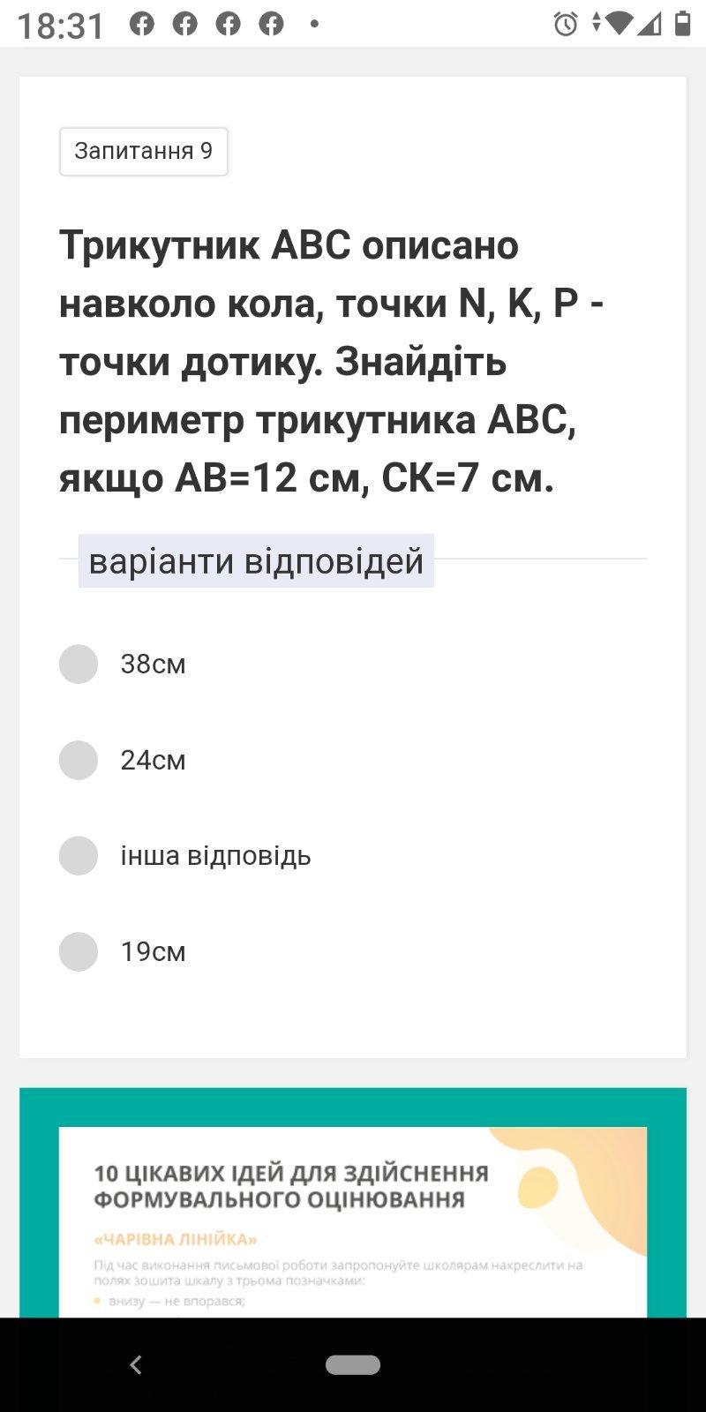Select the 38см answer radio button
Screen dimensions: 706x1412
(x=79, y=664)
